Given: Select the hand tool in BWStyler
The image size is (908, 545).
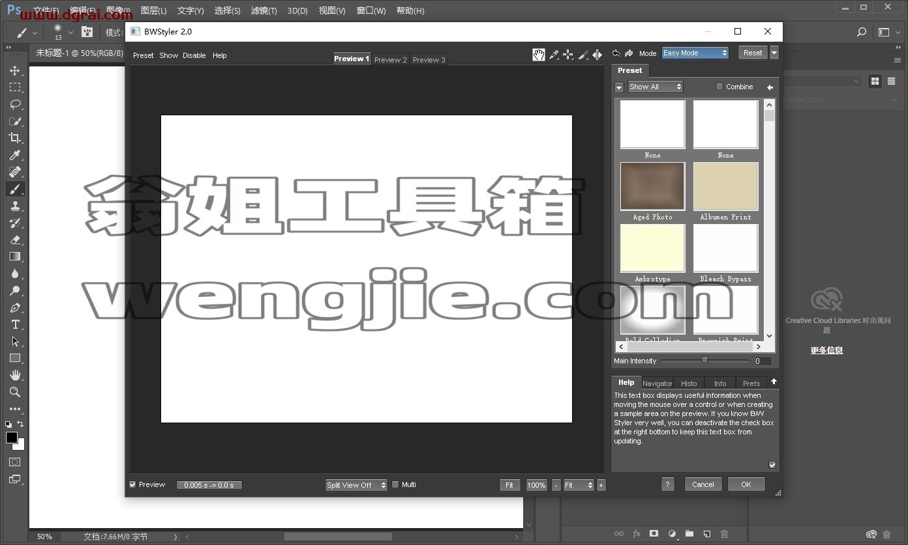Looking at the screenshot, I should coord(538,55).
